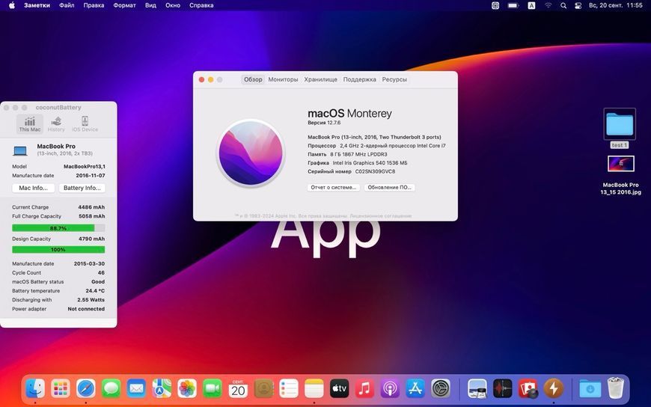Click the 100% design capacity bar
651x407 pixels.
pyautogui.click(x=58, y=250)
